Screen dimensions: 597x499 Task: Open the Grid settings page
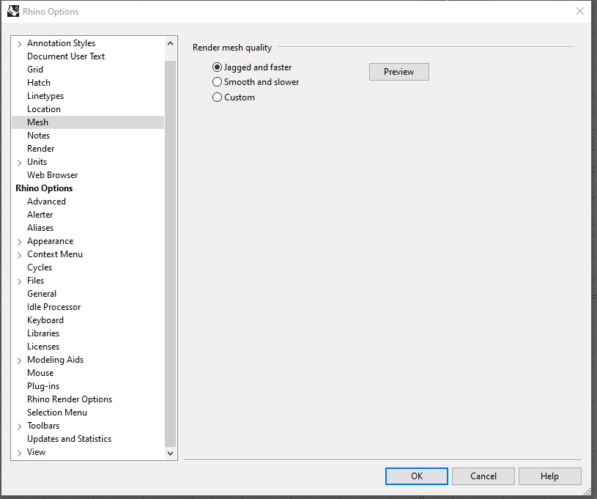pyautogui.click(x=35, y=70)
